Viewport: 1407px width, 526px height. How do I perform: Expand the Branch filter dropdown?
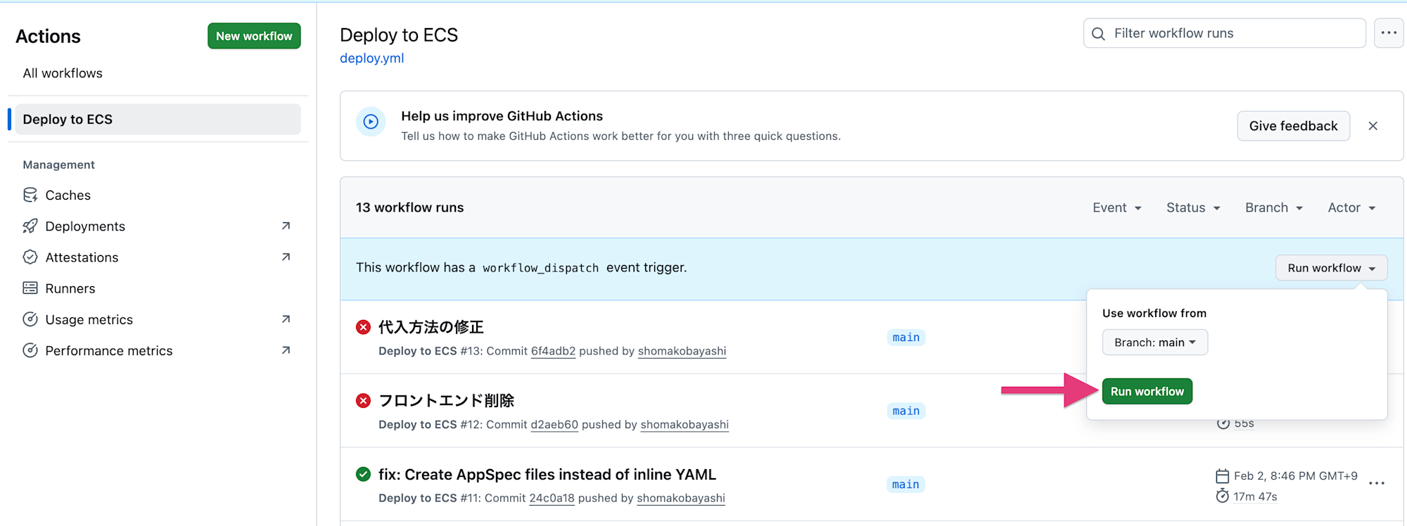point(1273,207)
